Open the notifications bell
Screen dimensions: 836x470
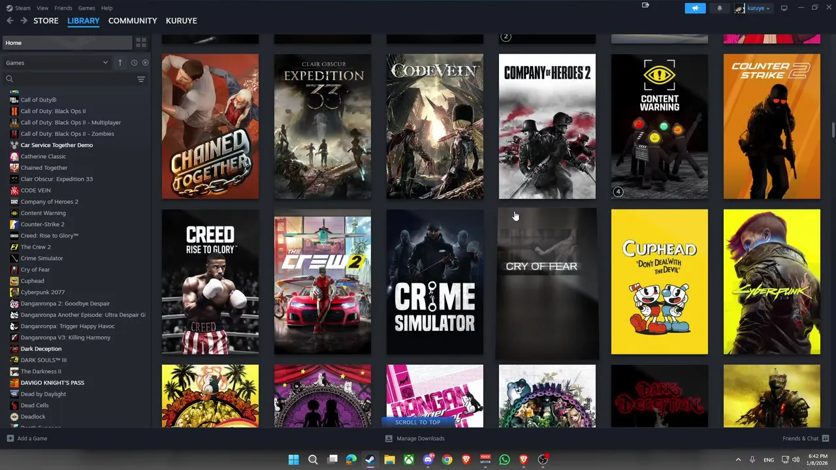[x=720, y=8]
